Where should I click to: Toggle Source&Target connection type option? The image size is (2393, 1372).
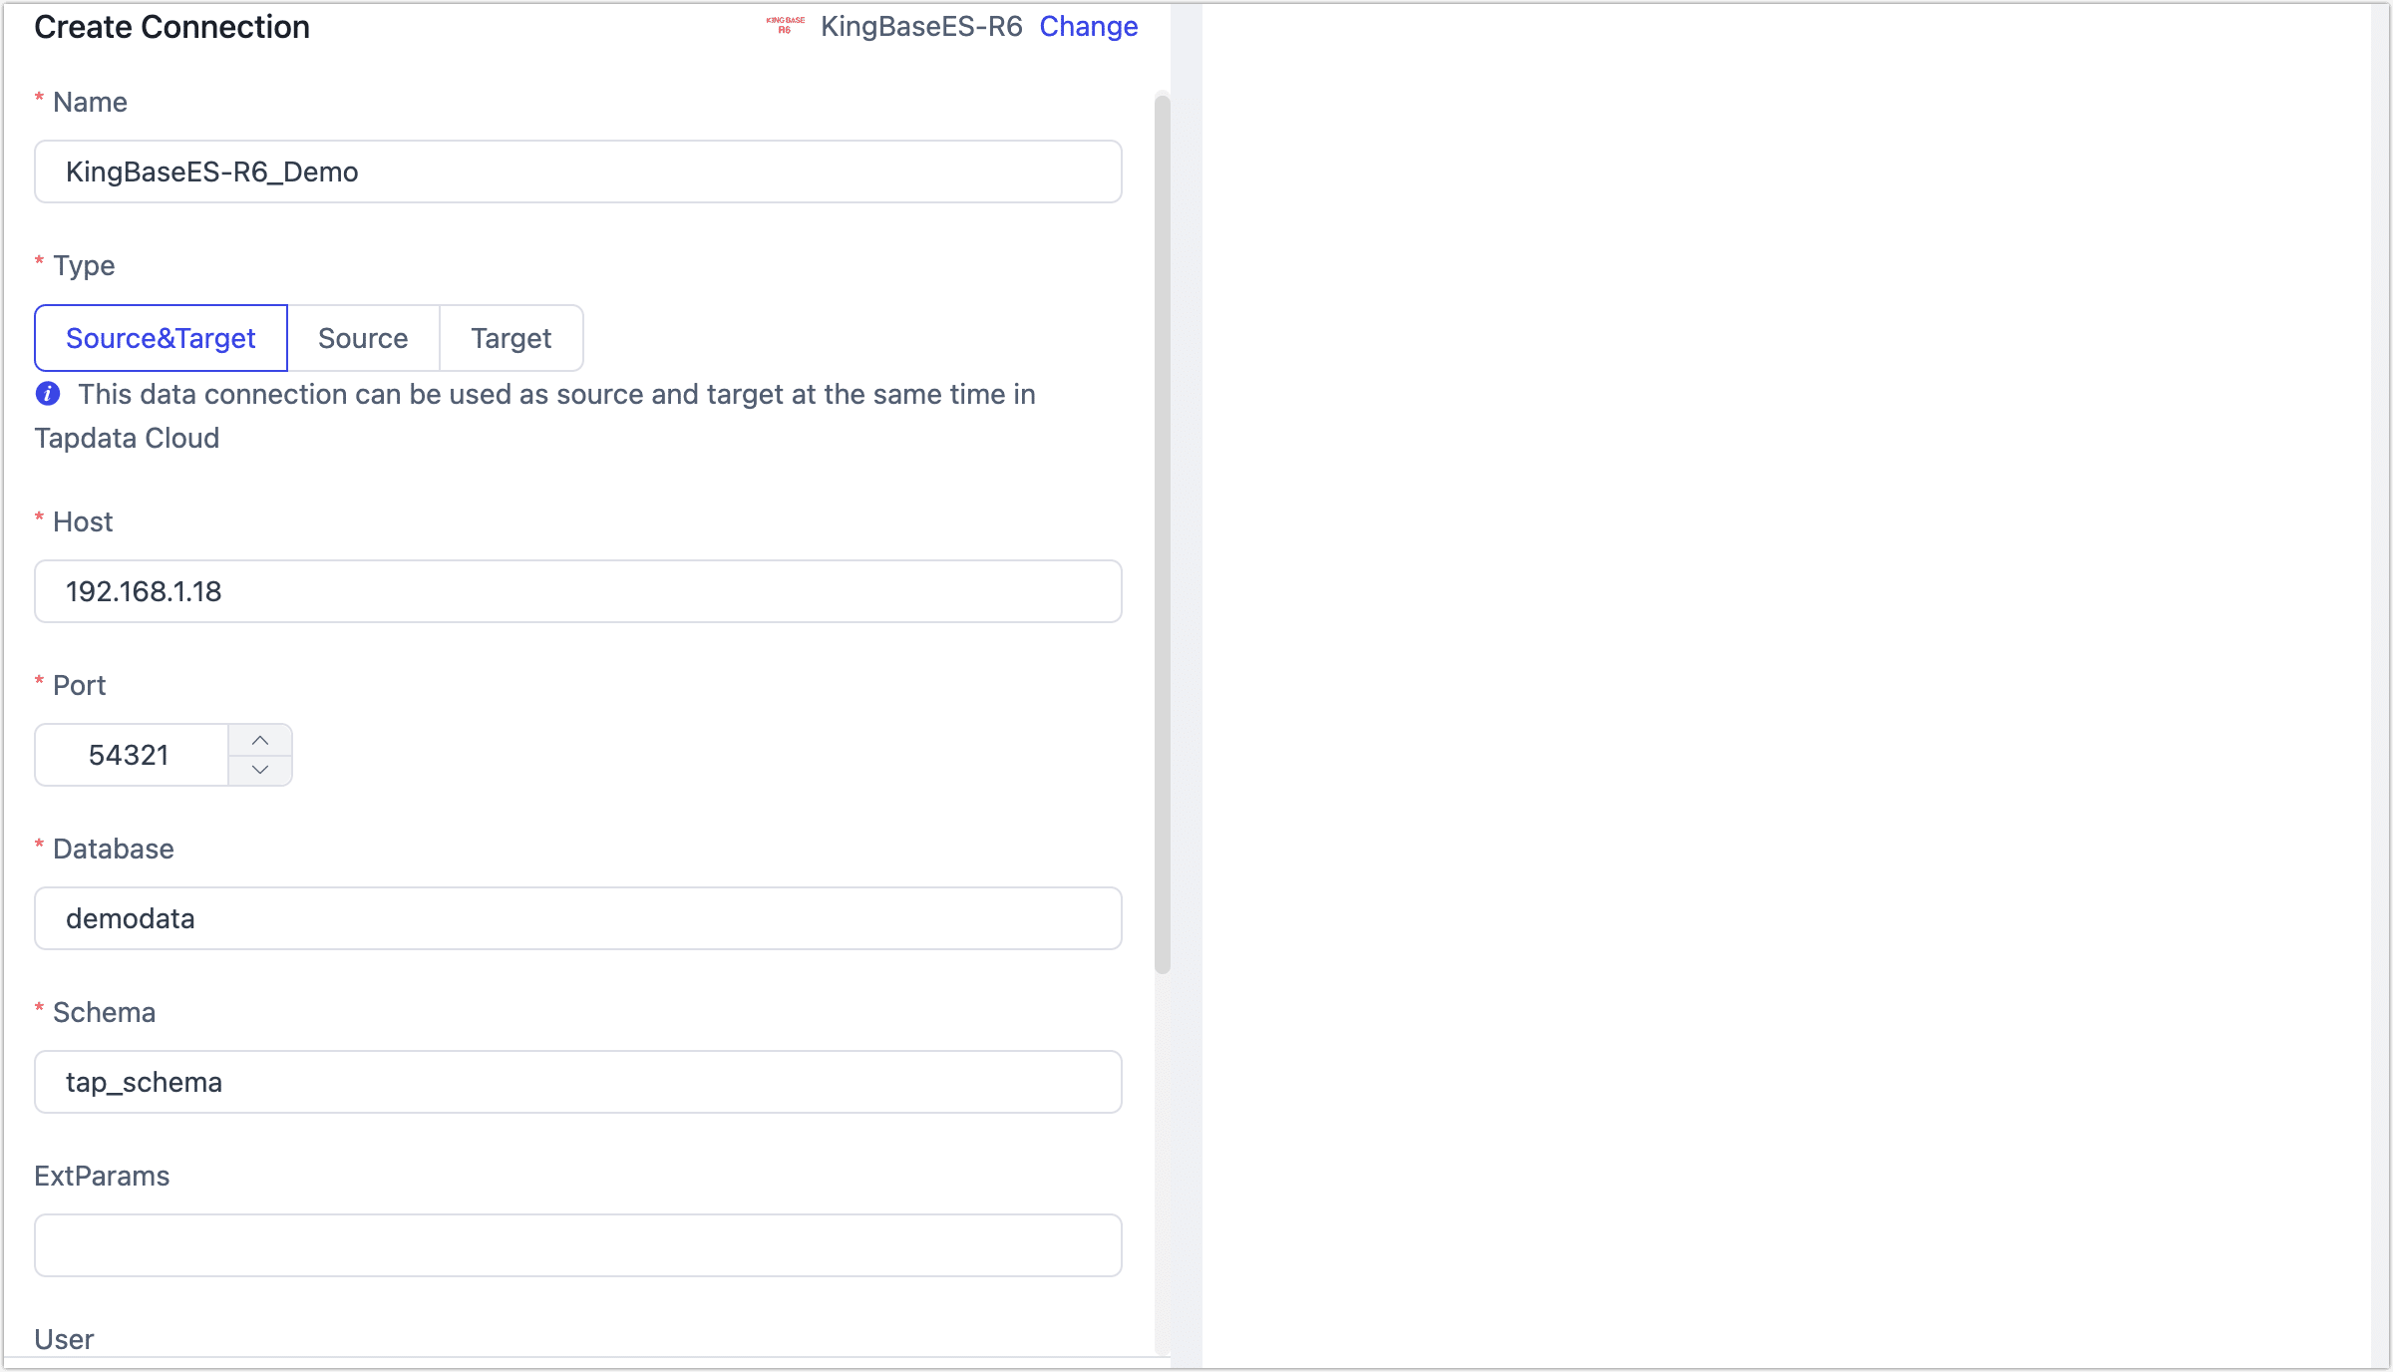click(162, 337)
